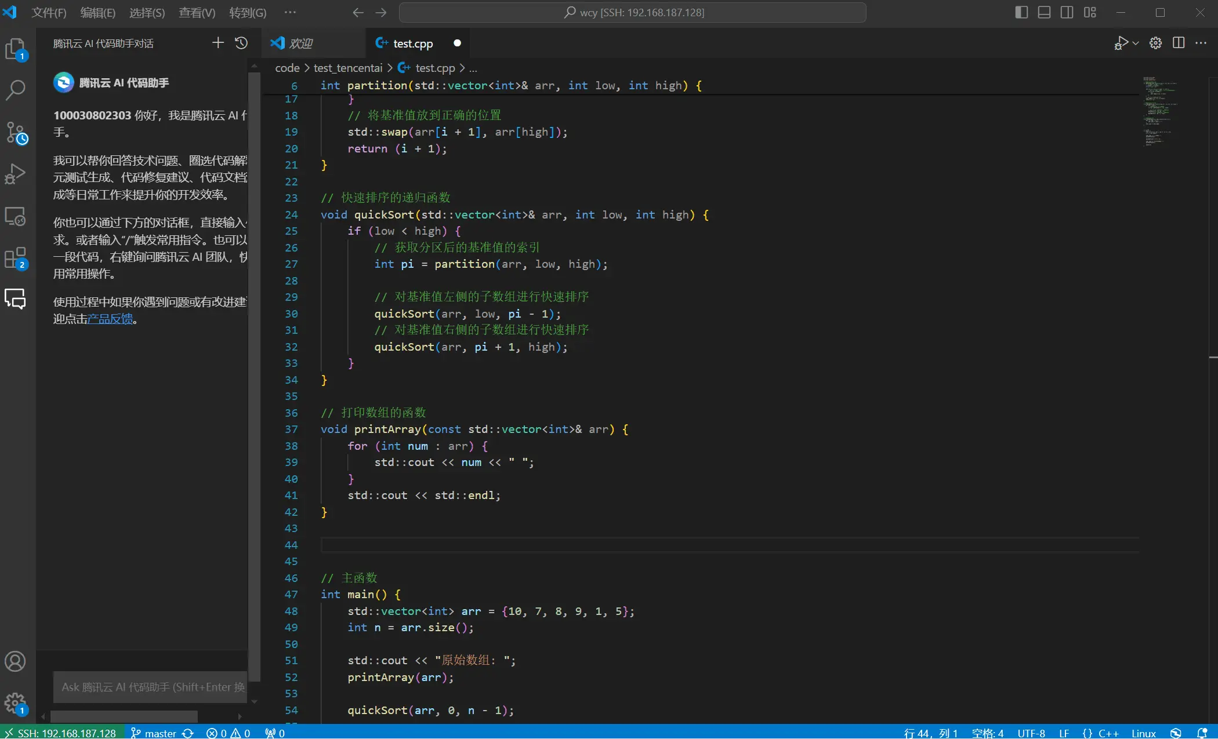Open AI chat history icon
This screenshot has width=1218, height=739.
(241, 43)
